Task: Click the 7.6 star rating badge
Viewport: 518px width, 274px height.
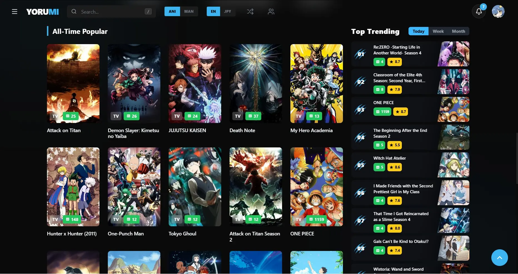Action: [x=395, y=200]
